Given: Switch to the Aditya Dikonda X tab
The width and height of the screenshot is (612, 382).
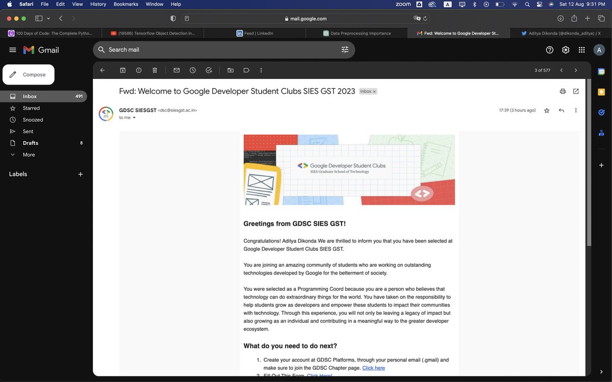Looking at the screenshot, I should point(561,33).
